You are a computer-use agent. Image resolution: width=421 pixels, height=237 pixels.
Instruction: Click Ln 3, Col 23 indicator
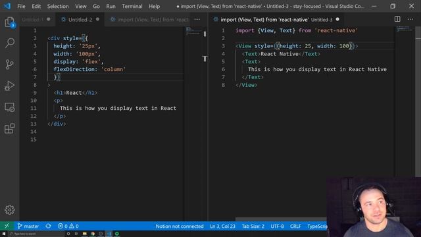(222, 226)
